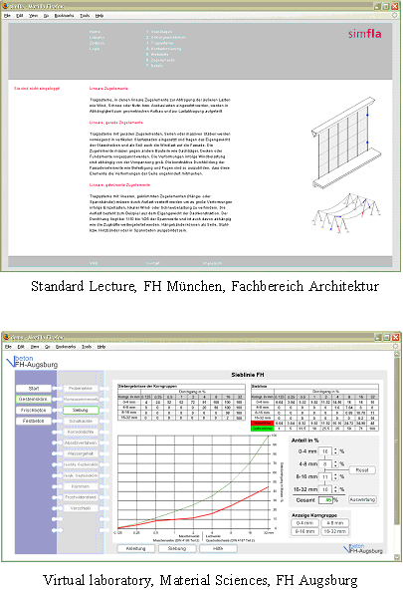Select the Wassergehalt submenu button
The height and width of the screenshot is (590, 403).
coord(81,453)
